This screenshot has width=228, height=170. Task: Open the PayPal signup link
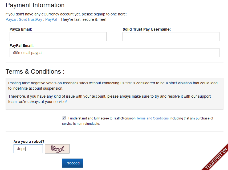pos(51,19)
